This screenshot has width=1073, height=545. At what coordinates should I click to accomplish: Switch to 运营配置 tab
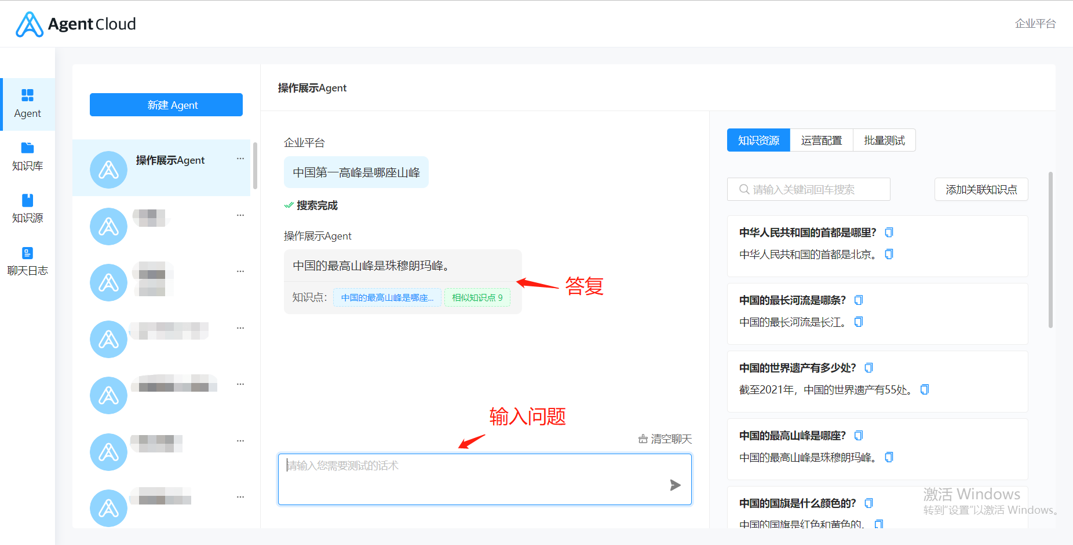click(x=822, y=140)
